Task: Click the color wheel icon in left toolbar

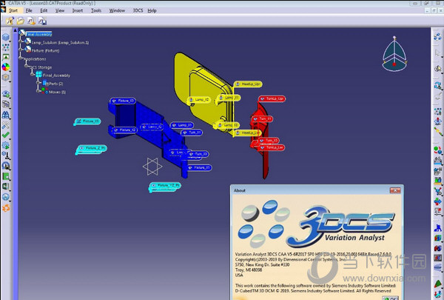Action: coord(6,67)
